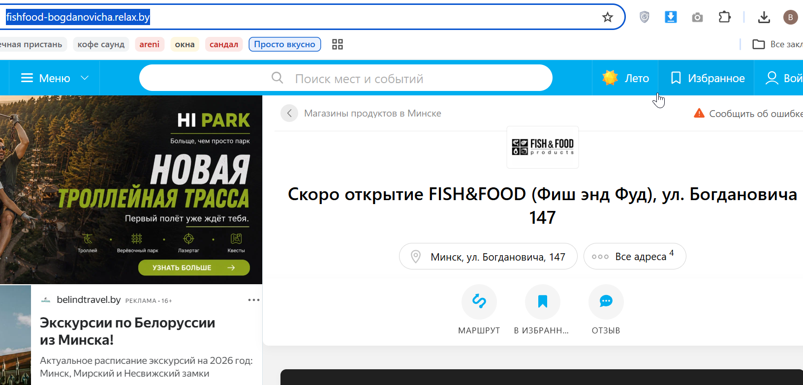The height and width of the screenshot is (385, 803).
Task: Open the ad options three-dot menu
Action: [254, 300]
